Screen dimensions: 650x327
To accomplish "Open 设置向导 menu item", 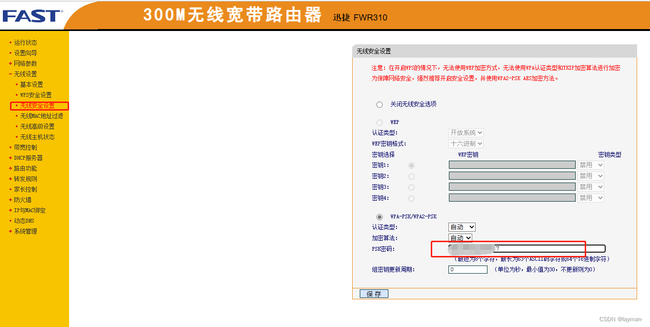I will pos(25,53).
